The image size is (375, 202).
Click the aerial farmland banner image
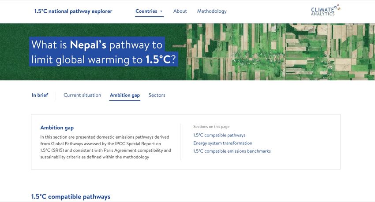point(280,52)
